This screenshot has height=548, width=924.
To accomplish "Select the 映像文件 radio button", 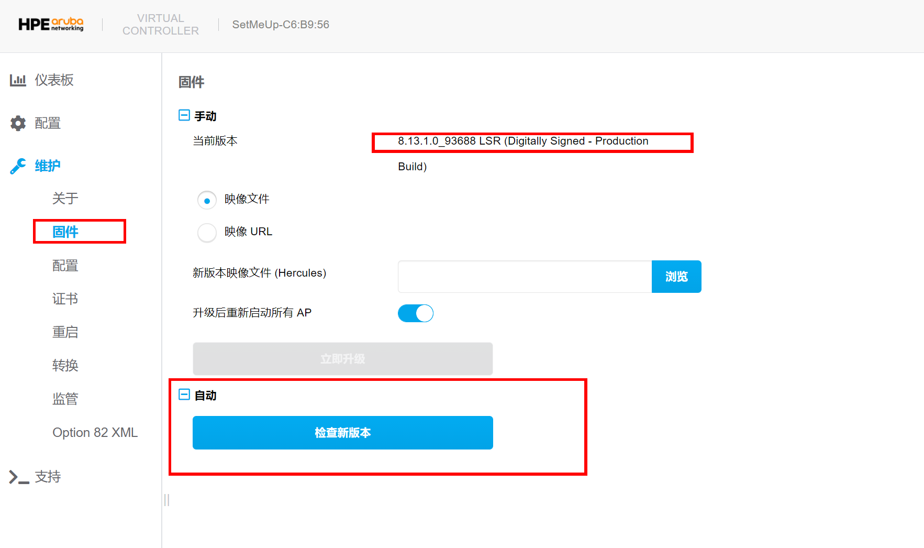I will pos(207,200).
